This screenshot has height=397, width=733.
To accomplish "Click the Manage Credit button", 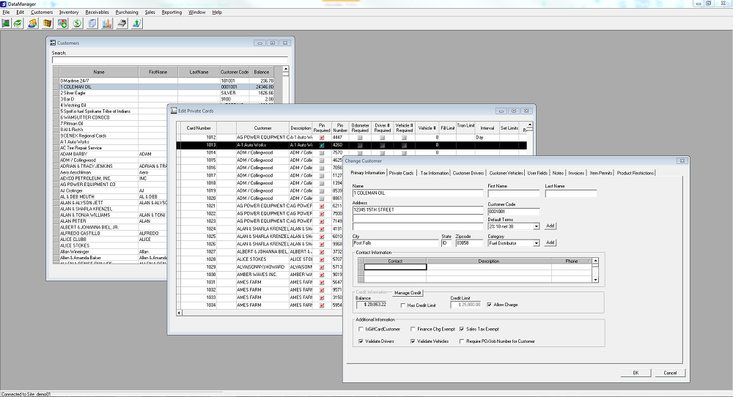I will pos(407,293).
